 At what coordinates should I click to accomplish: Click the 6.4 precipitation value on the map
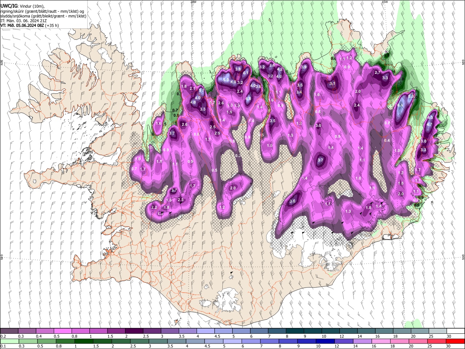click(400, 105)
